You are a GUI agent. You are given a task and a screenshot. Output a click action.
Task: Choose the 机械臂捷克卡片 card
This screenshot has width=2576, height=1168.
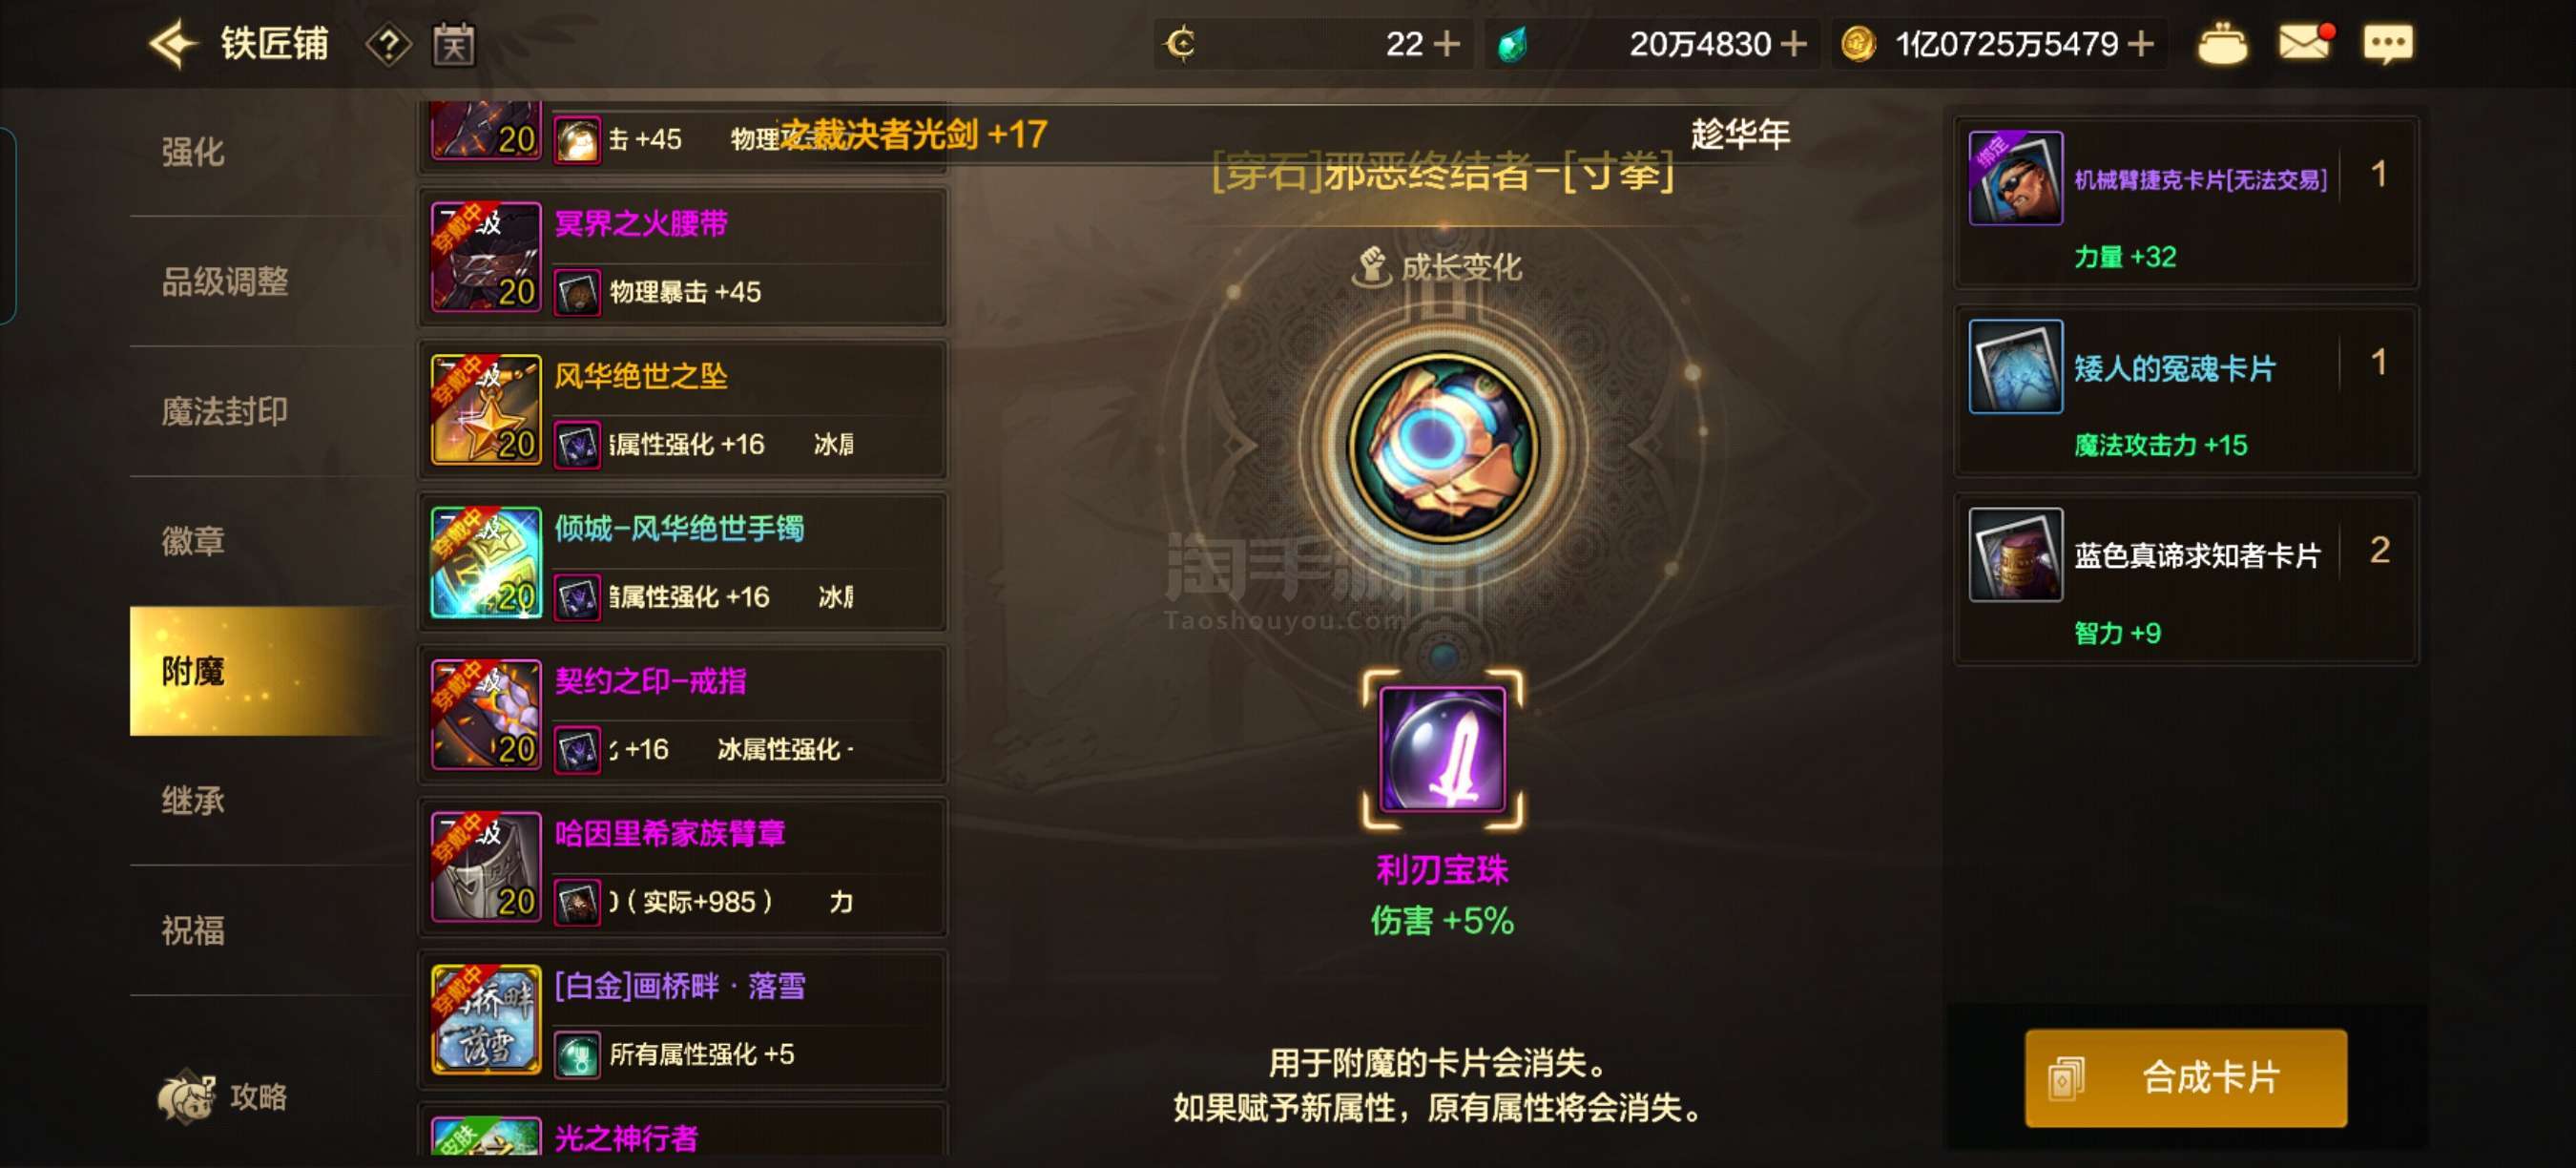[2186, 203]
